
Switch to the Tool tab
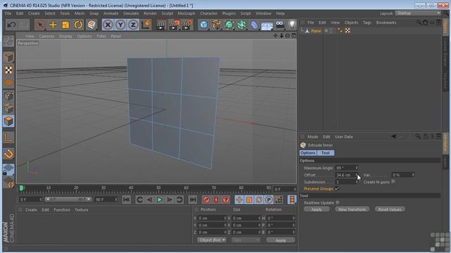point(326,153)
